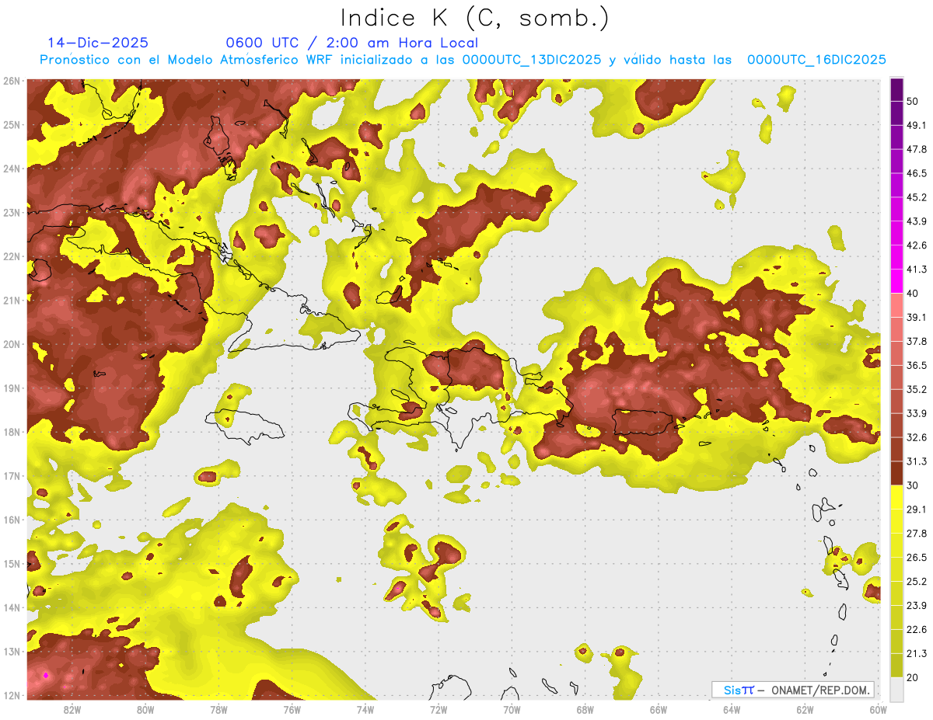The image size is (933, 720).
Task: Click the 22N latitude label
Action: coord(12,256)
